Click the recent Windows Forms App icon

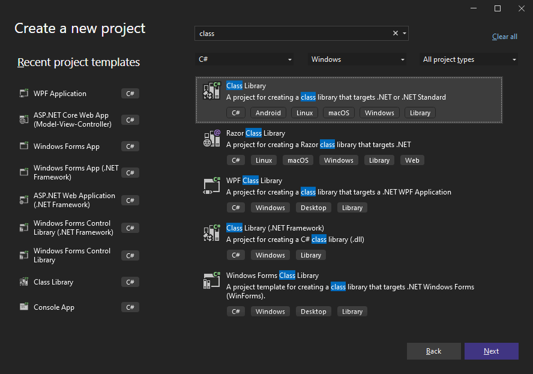(x=24, y=146)
